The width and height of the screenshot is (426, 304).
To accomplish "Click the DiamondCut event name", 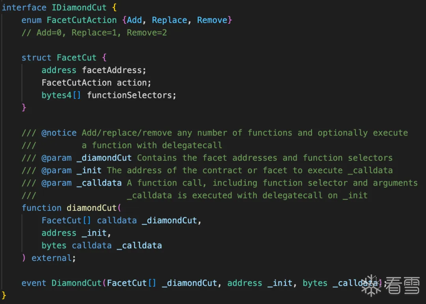I will click(x=77, y=283).
